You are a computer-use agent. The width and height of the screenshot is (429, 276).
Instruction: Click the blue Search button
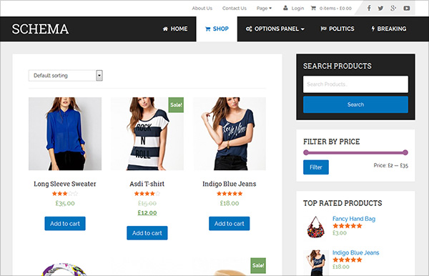(x=355, y=104)
